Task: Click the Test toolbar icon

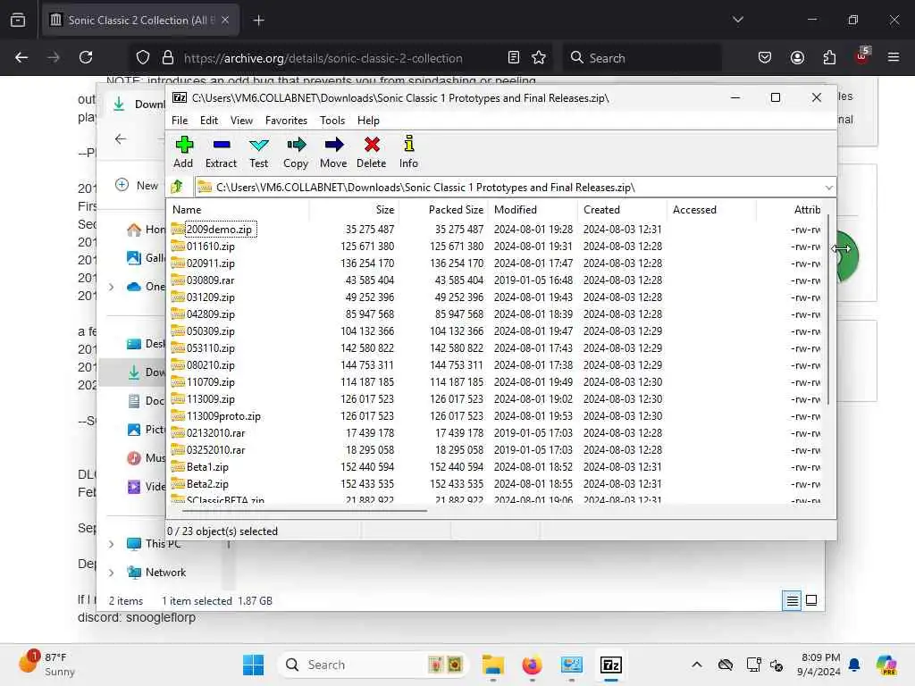Action: 258,152
